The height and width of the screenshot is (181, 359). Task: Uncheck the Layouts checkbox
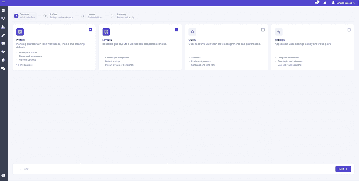[177, 30]
